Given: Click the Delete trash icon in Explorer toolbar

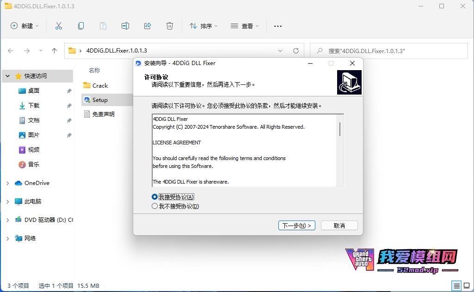Looking at the screenshot, I should [170, 26].
